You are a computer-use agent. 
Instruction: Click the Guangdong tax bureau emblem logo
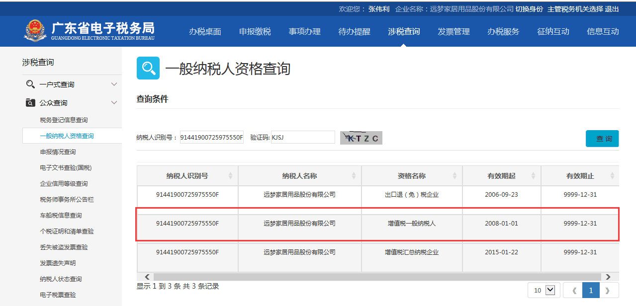35,31
